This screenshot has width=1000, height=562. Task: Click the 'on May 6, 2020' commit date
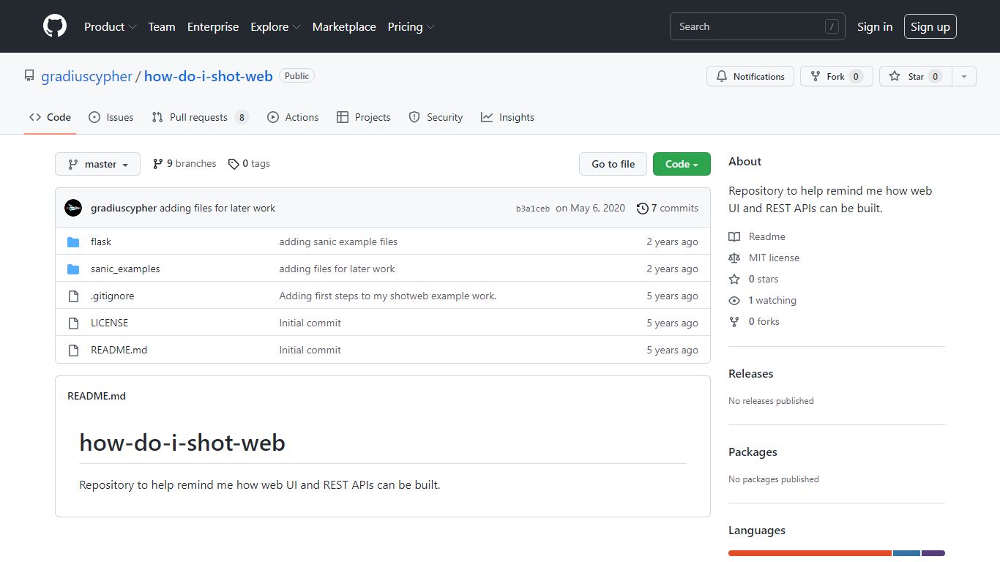pyautogui.click(x=590, y=208)
